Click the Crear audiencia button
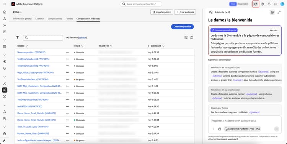The width and height of the screenshot is (287, 144). point(185,12)
